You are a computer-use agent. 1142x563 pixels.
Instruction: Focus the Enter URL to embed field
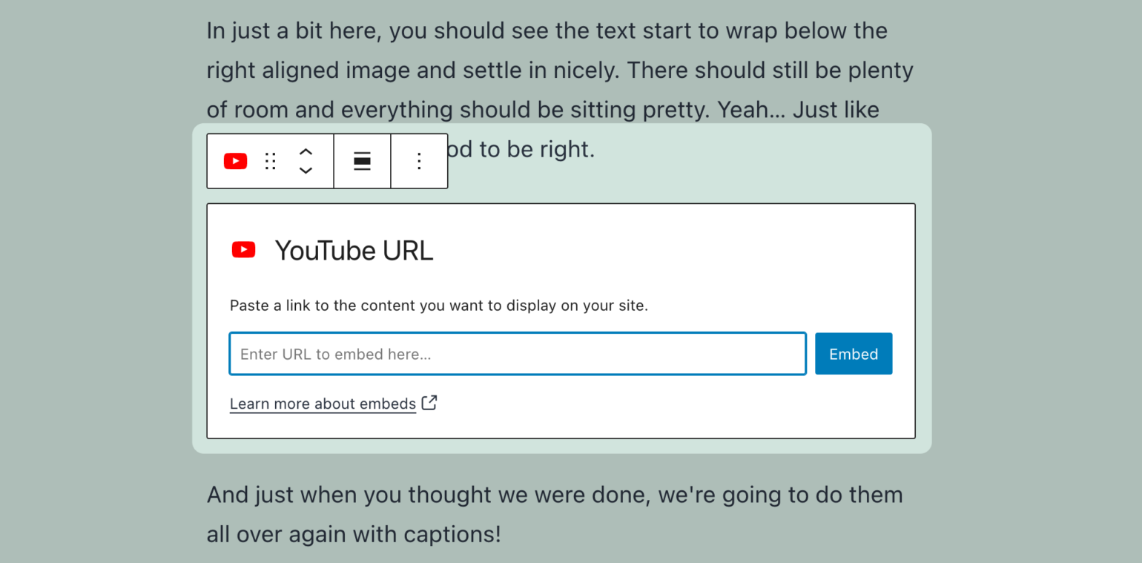click(518, 354)
